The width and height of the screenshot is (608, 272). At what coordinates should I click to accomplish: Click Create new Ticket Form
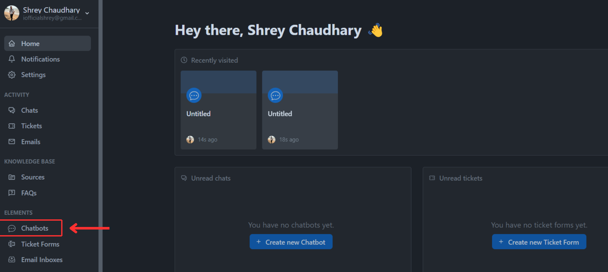539,242
